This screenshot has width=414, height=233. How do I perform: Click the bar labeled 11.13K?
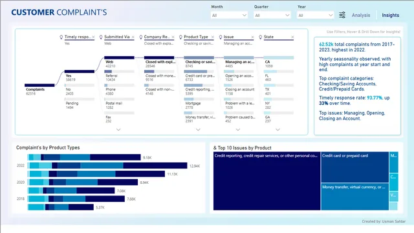click(96, 174)
